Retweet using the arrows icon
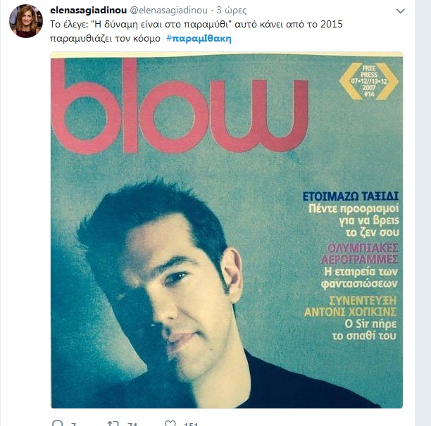The width and height of the screenshot is (431, 426). pyautogui.click(x=113, y=423)
